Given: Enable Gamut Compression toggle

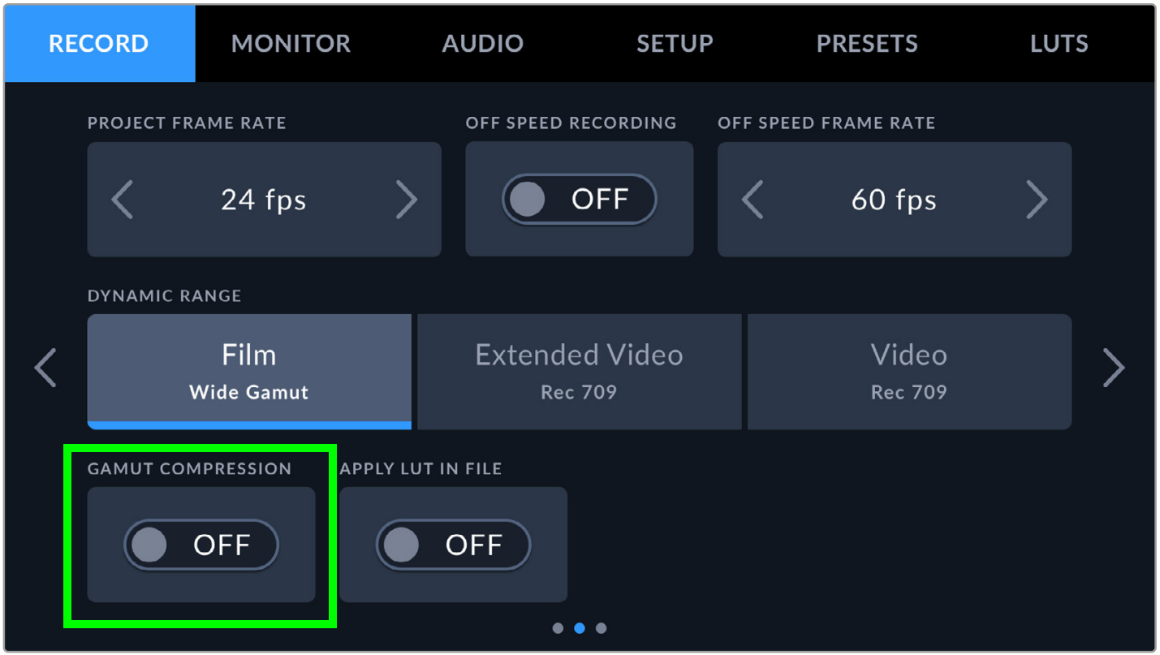Looking at the screenshot, I should pos(201,545).
